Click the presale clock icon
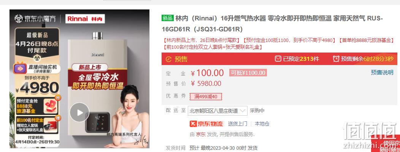 click(336, 59)
